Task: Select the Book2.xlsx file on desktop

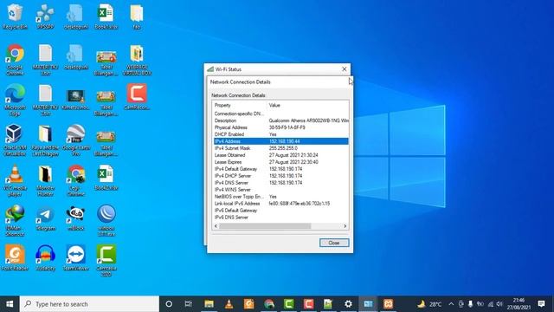Action: click(x=106, y=178)
